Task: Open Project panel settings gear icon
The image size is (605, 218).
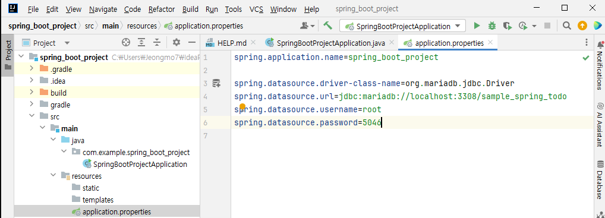Action: pyautogui.click(x=177, y=42)
